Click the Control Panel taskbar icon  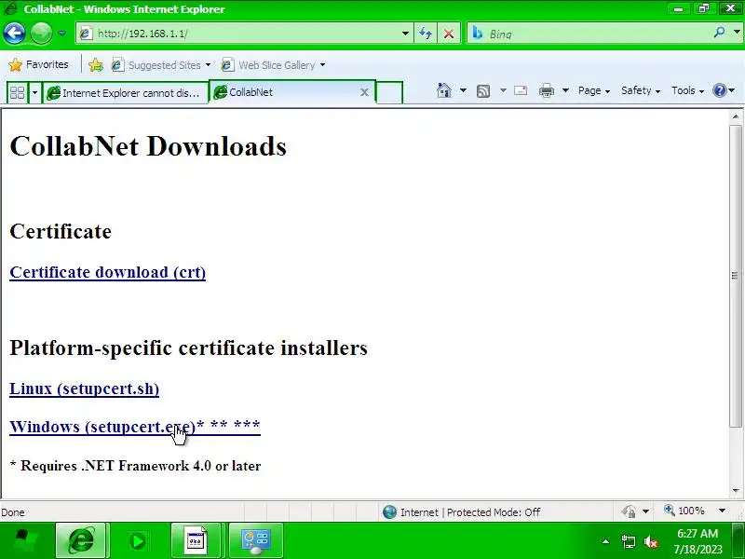(255, 541)
